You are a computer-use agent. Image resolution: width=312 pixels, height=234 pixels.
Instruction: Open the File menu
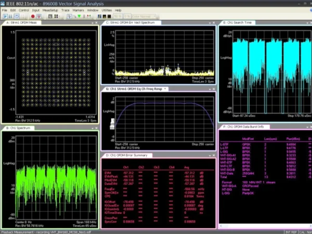(5, 10)
